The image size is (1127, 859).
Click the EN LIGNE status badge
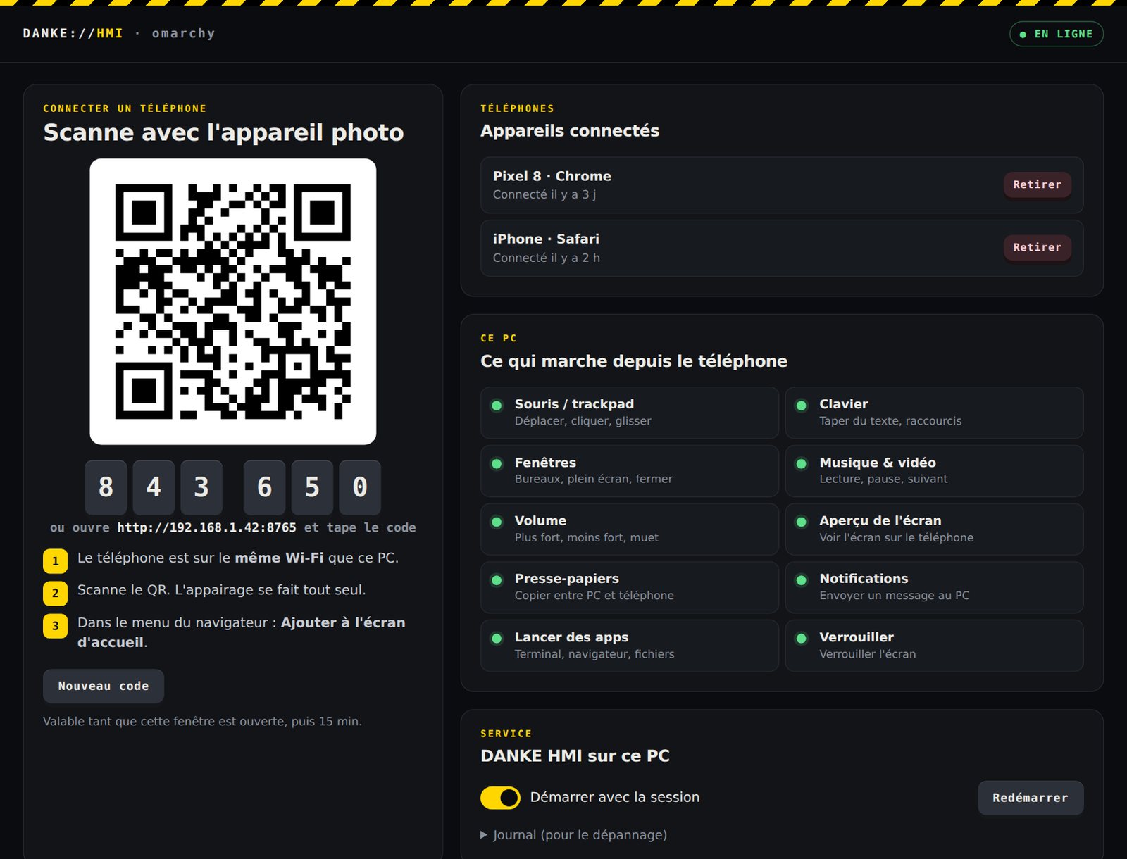click(1056, 34)
